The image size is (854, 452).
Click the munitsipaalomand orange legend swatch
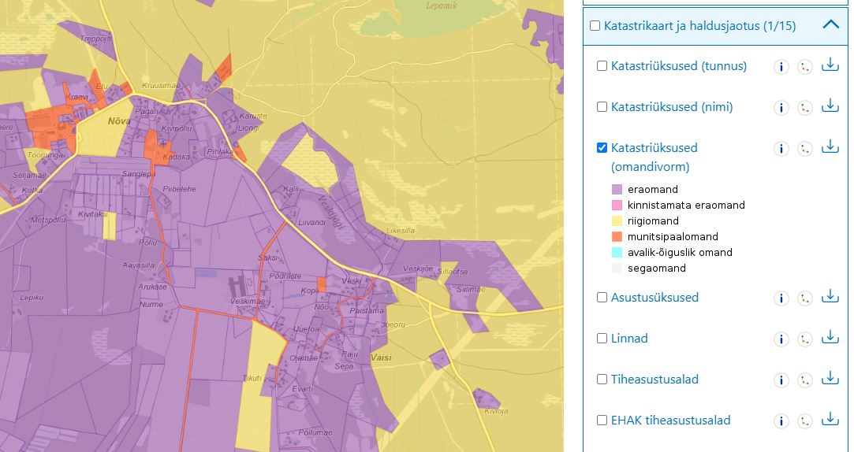(x=617, y=237)
